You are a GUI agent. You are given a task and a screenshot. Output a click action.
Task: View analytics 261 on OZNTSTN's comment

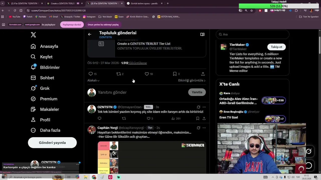tap(176, 118)
